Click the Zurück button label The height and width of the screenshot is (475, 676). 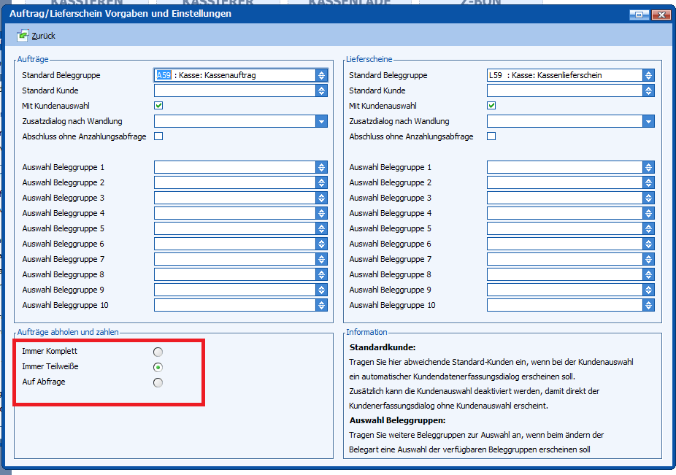pyautogui.click(x=44, y=36)
